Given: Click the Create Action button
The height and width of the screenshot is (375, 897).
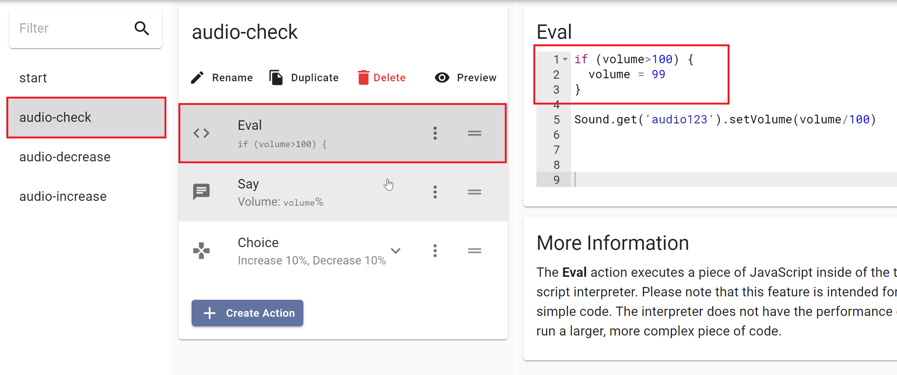Looking at the screenshot, I should [x=247, y=313].
